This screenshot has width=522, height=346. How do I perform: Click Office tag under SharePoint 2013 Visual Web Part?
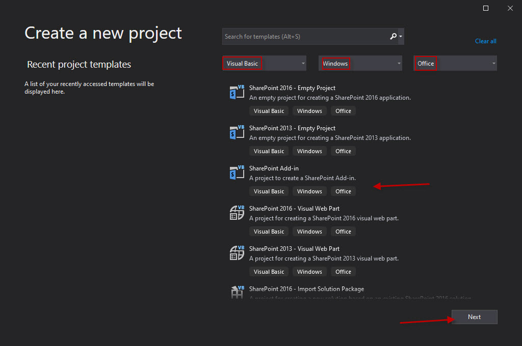tap(343, 272)
